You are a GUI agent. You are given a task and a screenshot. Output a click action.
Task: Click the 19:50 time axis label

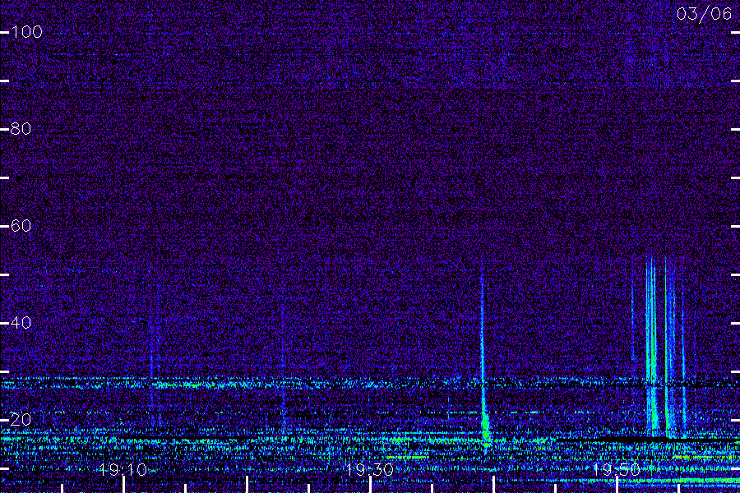617,470
